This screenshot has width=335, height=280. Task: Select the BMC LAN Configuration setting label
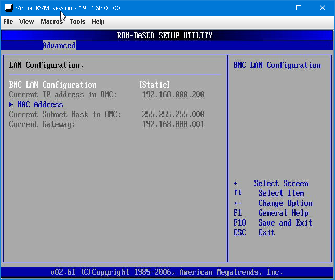[53, 85]
